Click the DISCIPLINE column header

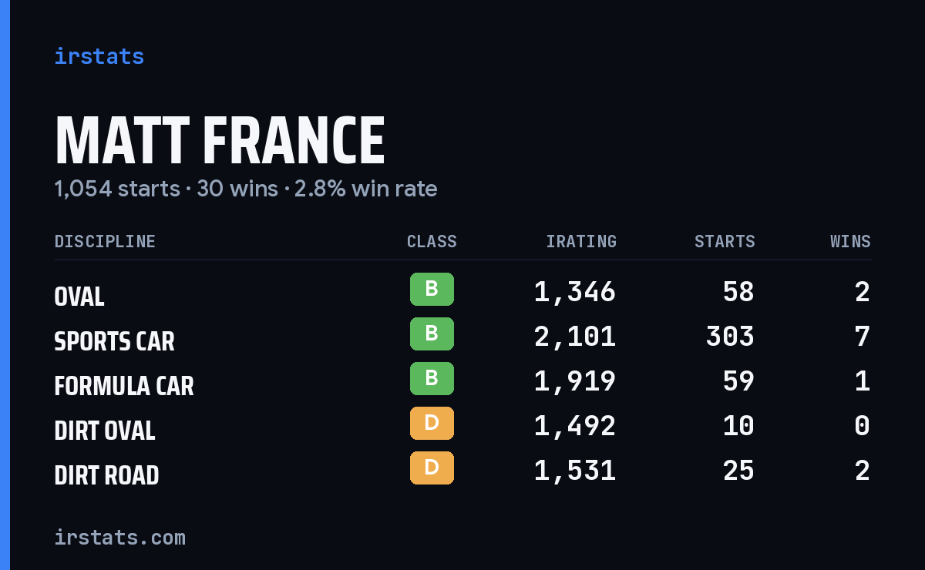pyautogui.click(x=105, y=242)
